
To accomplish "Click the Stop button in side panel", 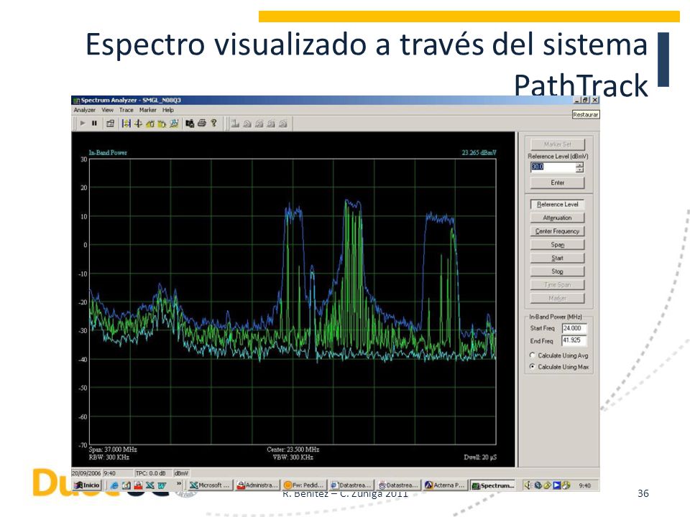I will click(558, 271).
